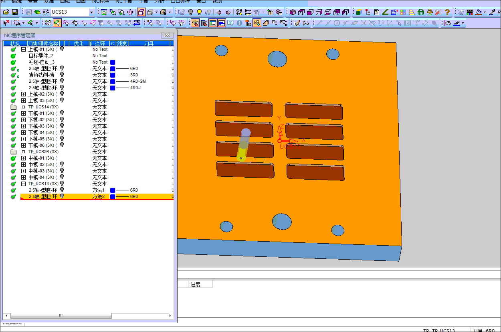Click the eyedropper icon in top-right toolbar
501x332 pixels.
pos(492,12)
